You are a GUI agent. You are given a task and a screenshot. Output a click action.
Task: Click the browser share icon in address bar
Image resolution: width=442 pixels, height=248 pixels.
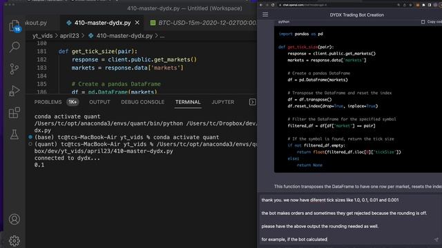click(405, 5)
